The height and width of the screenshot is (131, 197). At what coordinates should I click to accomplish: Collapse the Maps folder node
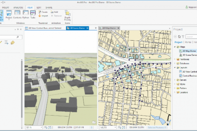click(x=175, y=47)
